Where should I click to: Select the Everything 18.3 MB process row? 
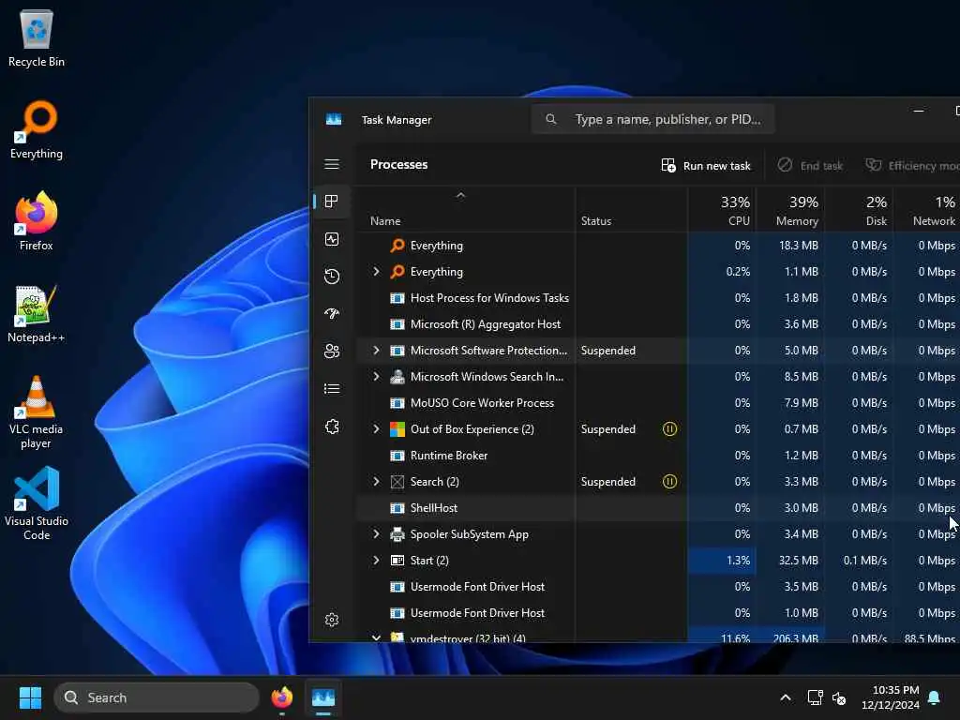657,246
